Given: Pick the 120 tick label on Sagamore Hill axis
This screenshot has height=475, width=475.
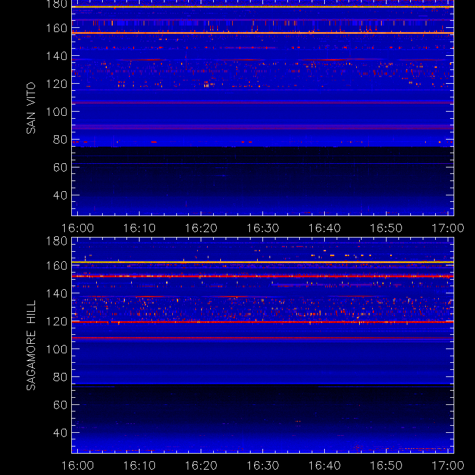Looking at the screenshot, I should click(56, 321).
